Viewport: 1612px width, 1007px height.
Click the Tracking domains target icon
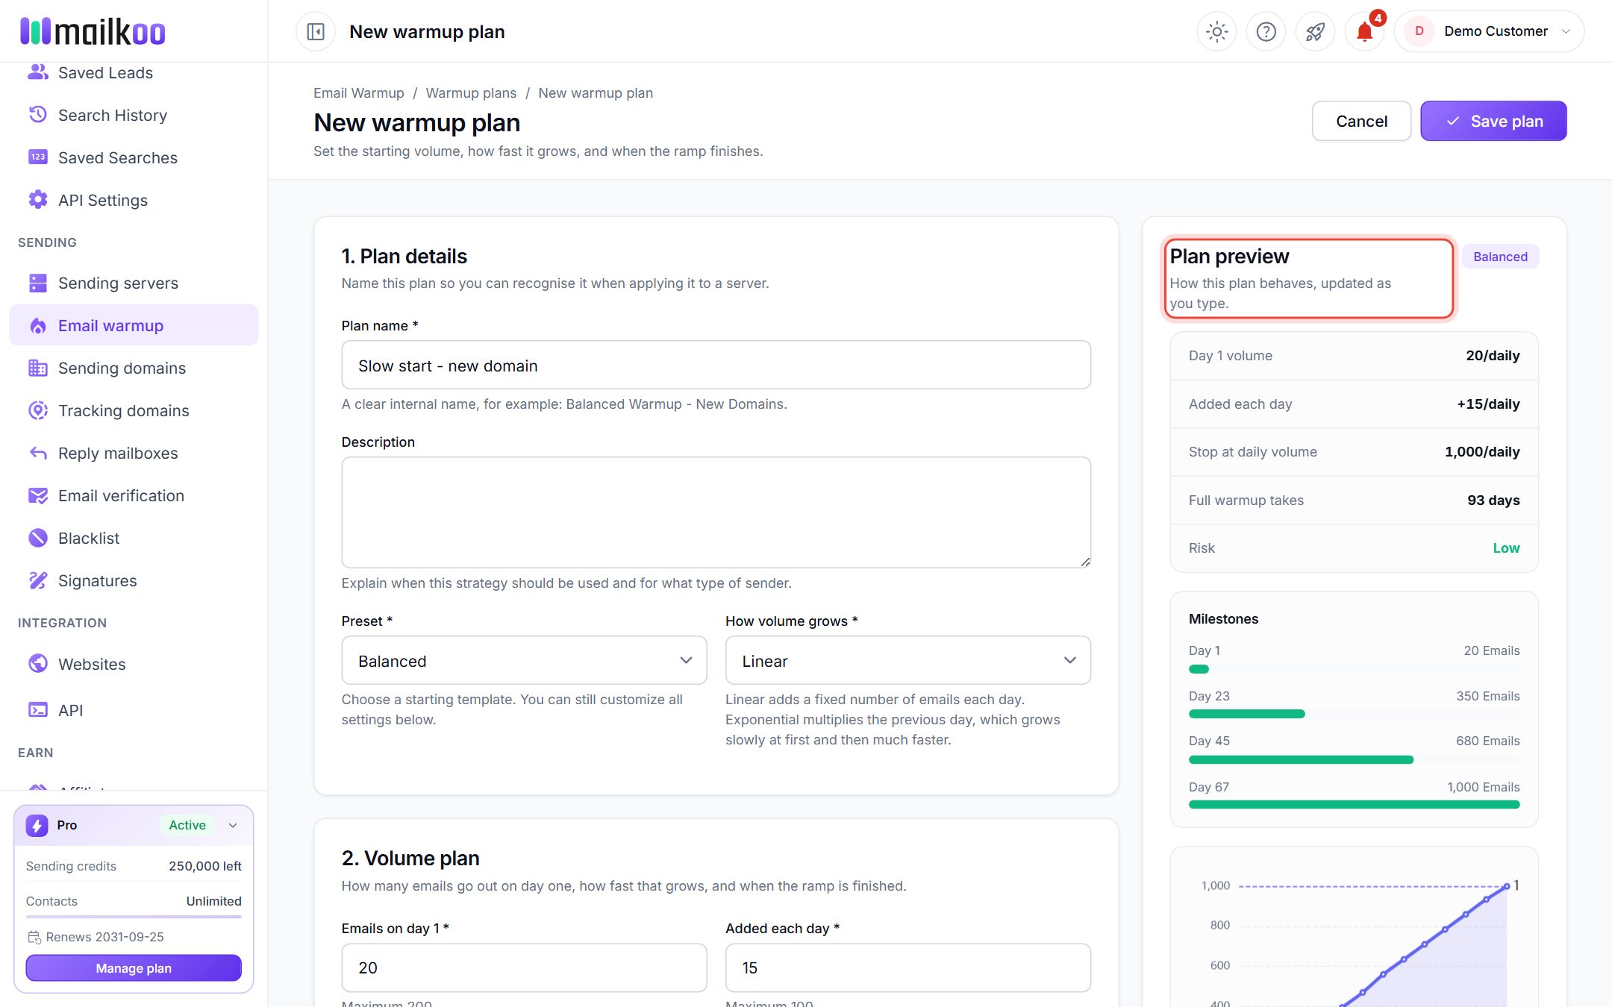tap(38, 410)
